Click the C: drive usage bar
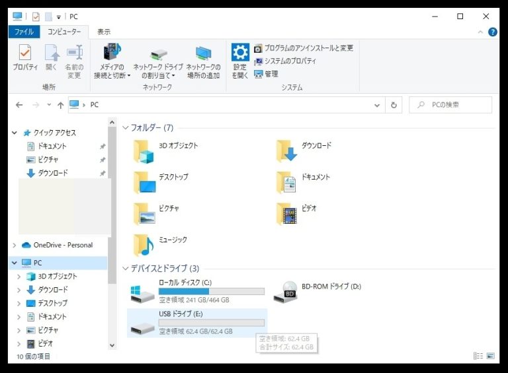The width and height of the screenshot is (508, 373). (x=212, y=292)
